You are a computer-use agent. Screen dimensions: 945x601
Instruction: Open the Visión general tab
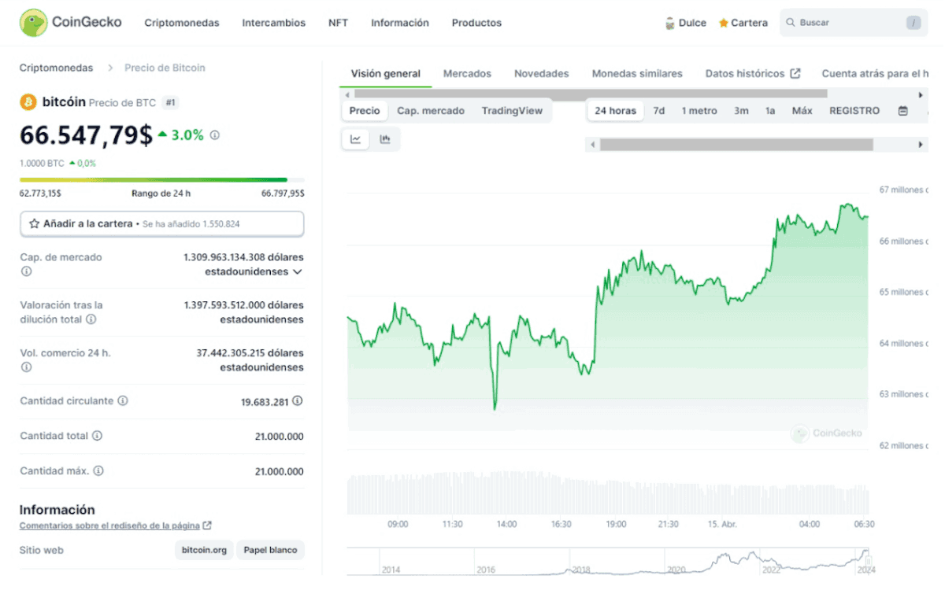pos(386,73)
